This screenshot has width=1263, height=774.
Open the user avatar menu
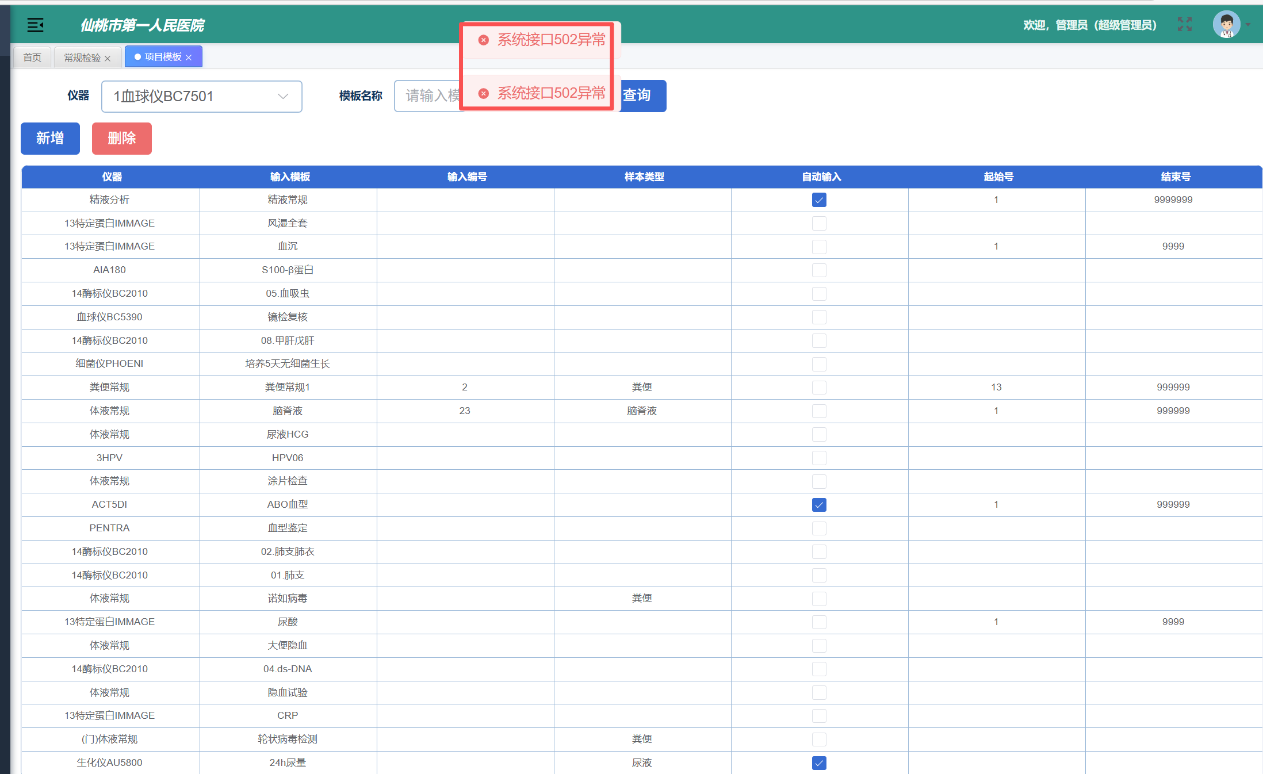click(1226, 25)
